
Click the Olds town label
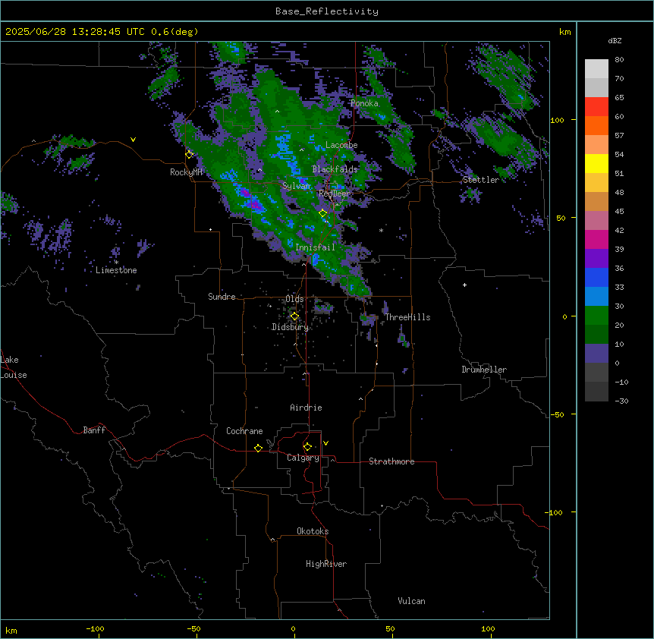coord(294,299)
